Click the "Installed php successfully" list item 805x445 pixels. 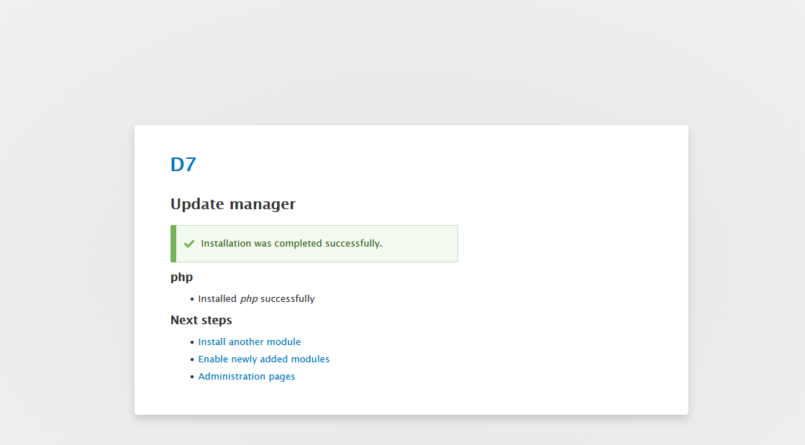(x=256, y=299)
